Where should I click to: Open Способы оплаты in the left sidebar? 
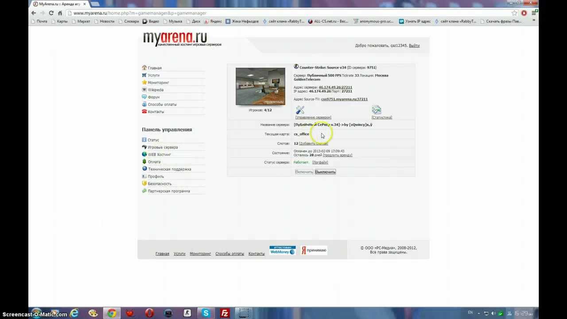click(x=162, y=105)
